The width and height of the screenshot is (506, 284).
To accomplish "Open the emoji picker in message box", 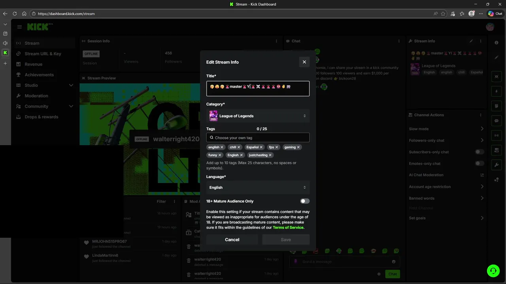I will pyautogui.click(x=394, y=262).
